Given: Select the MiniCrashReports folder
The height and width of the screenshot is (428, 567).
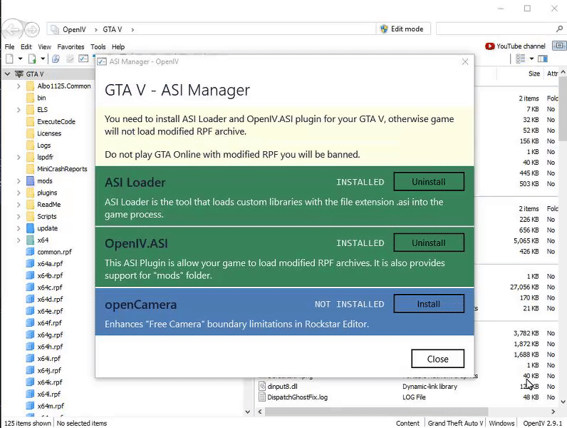Looking at the screenshot, I should [x=62, y=169].
